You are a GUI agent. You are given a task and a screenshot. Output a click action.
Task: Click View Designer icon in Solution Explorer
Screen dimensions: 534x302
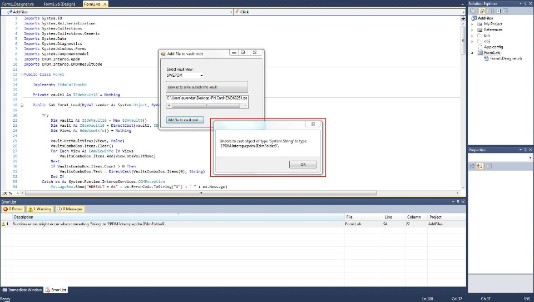click(505, 11)
